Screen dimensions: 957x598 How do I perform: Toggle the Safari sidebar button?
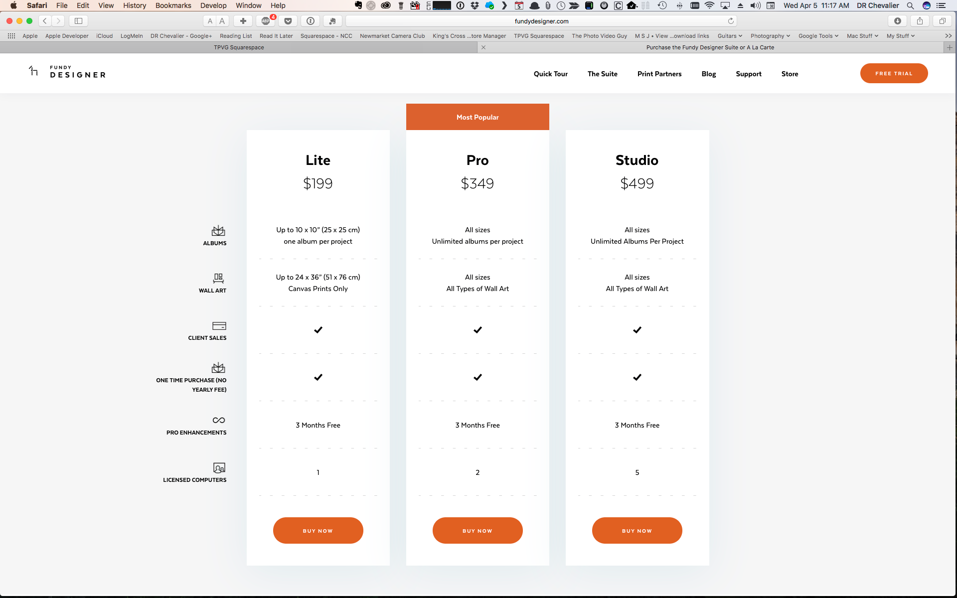[78, 21]
